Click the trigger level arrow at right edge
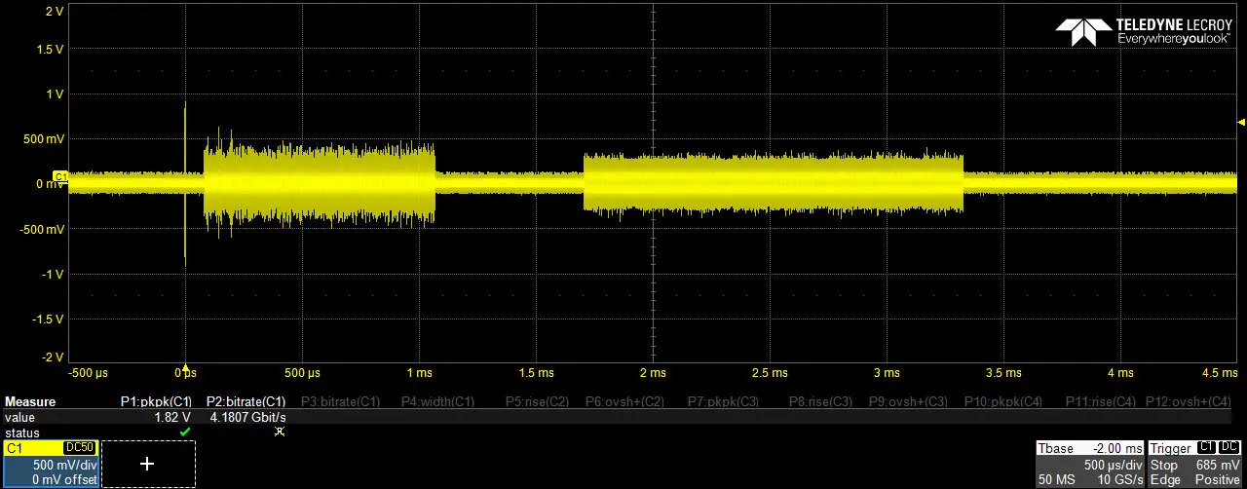1247x489 pixels. click(x=1240, y=123)
